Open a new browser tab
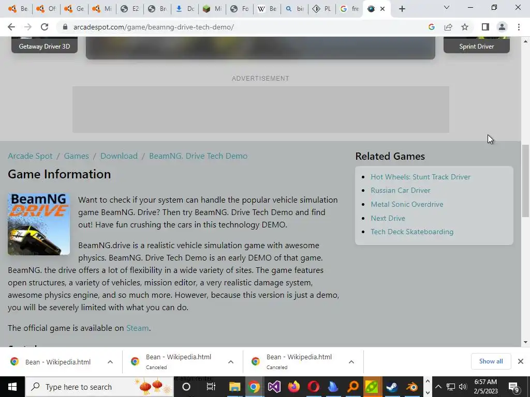530x397 pixels. 402,9
